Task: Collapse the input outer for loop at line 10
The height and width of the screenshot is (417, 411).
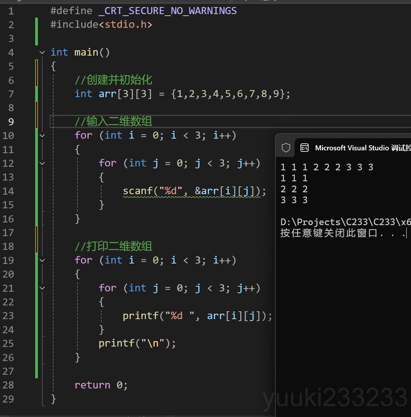Action: [42, 135]
